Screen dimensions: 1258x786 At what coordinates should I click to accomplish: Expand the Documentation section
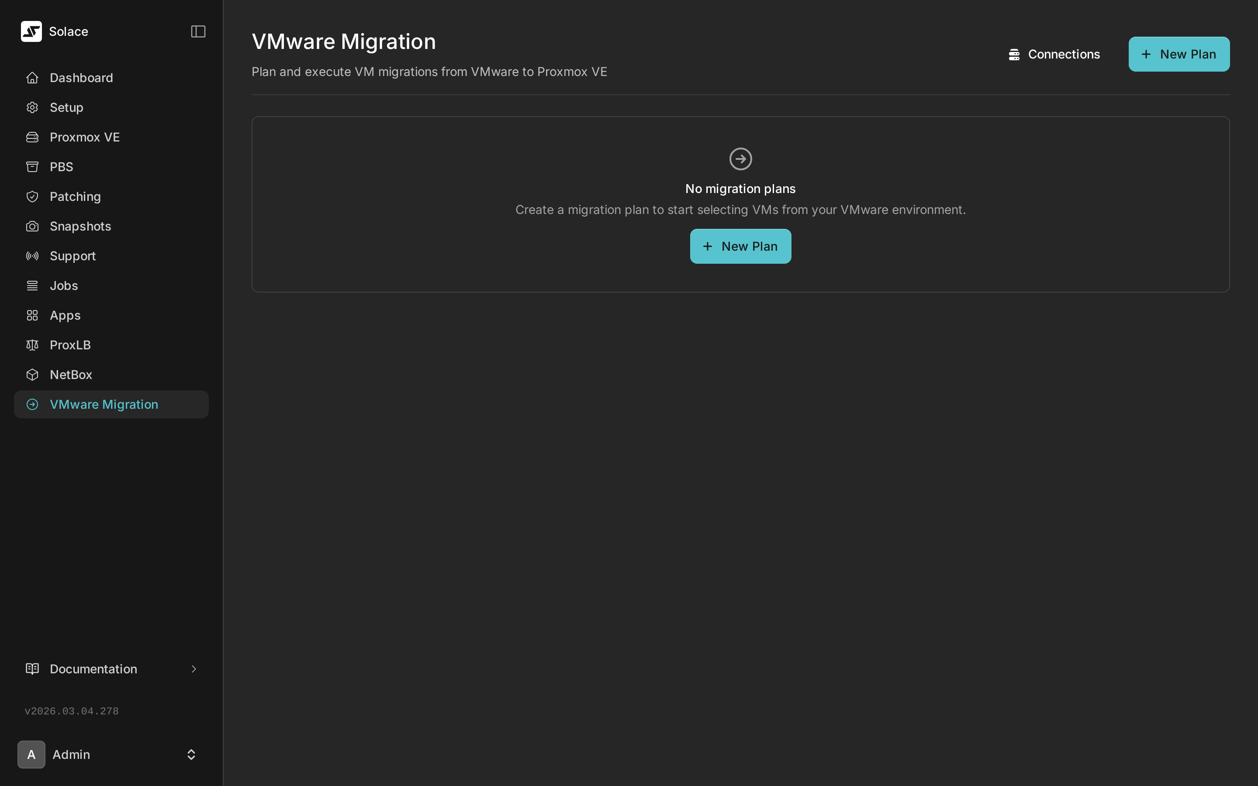coord(93,669)
